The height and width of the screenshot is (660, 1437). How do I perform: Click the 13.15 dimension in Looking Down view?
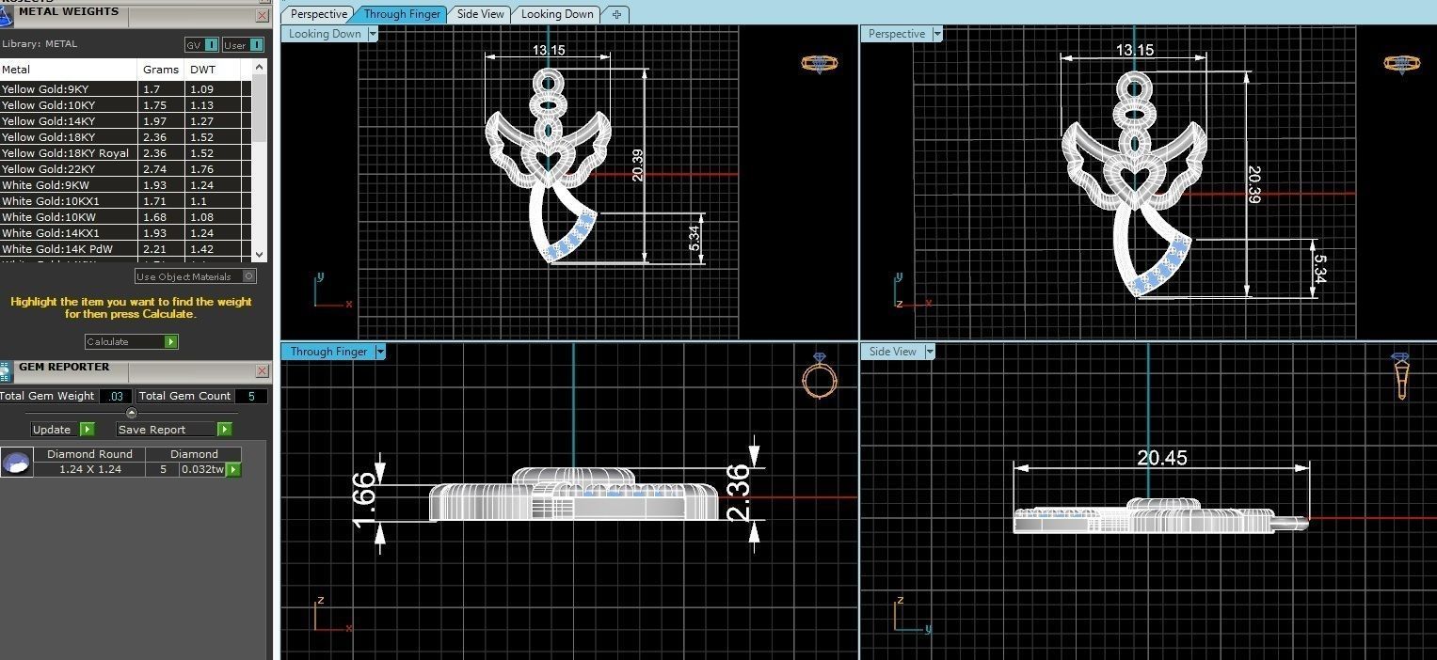[549, 50]
